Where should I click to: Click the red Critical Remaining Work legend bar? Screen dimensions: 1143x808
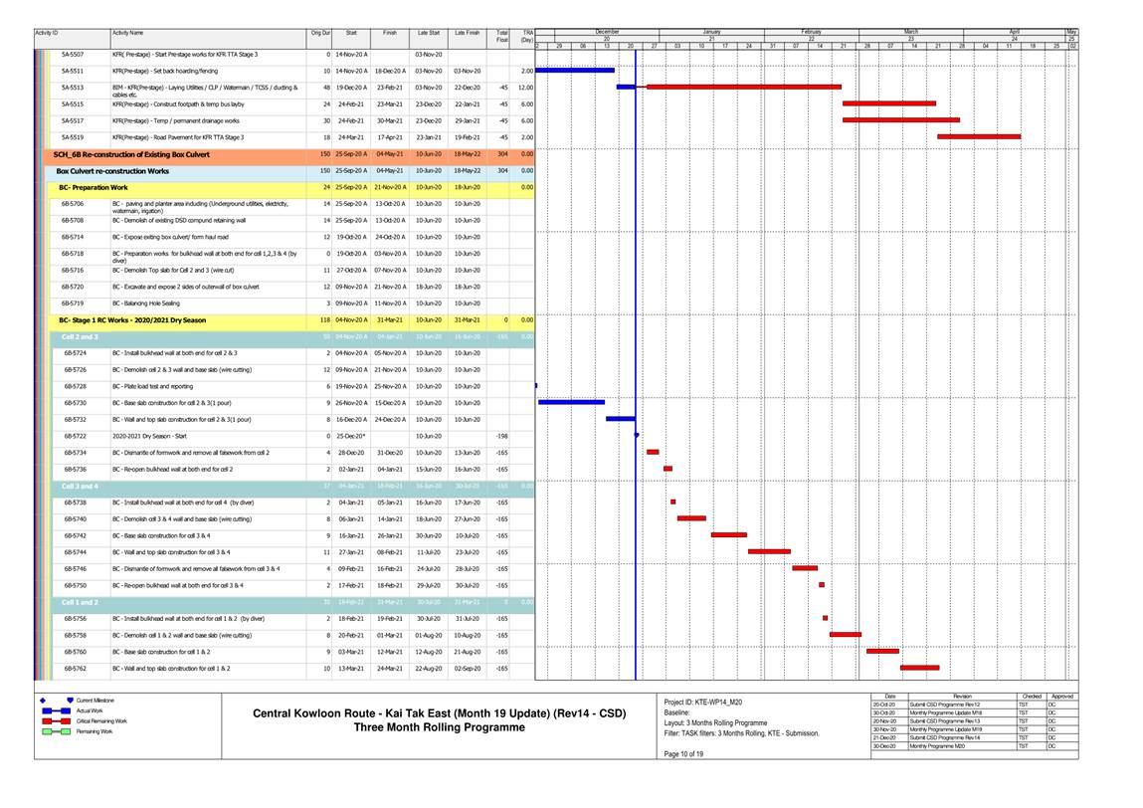pos(55,720)
